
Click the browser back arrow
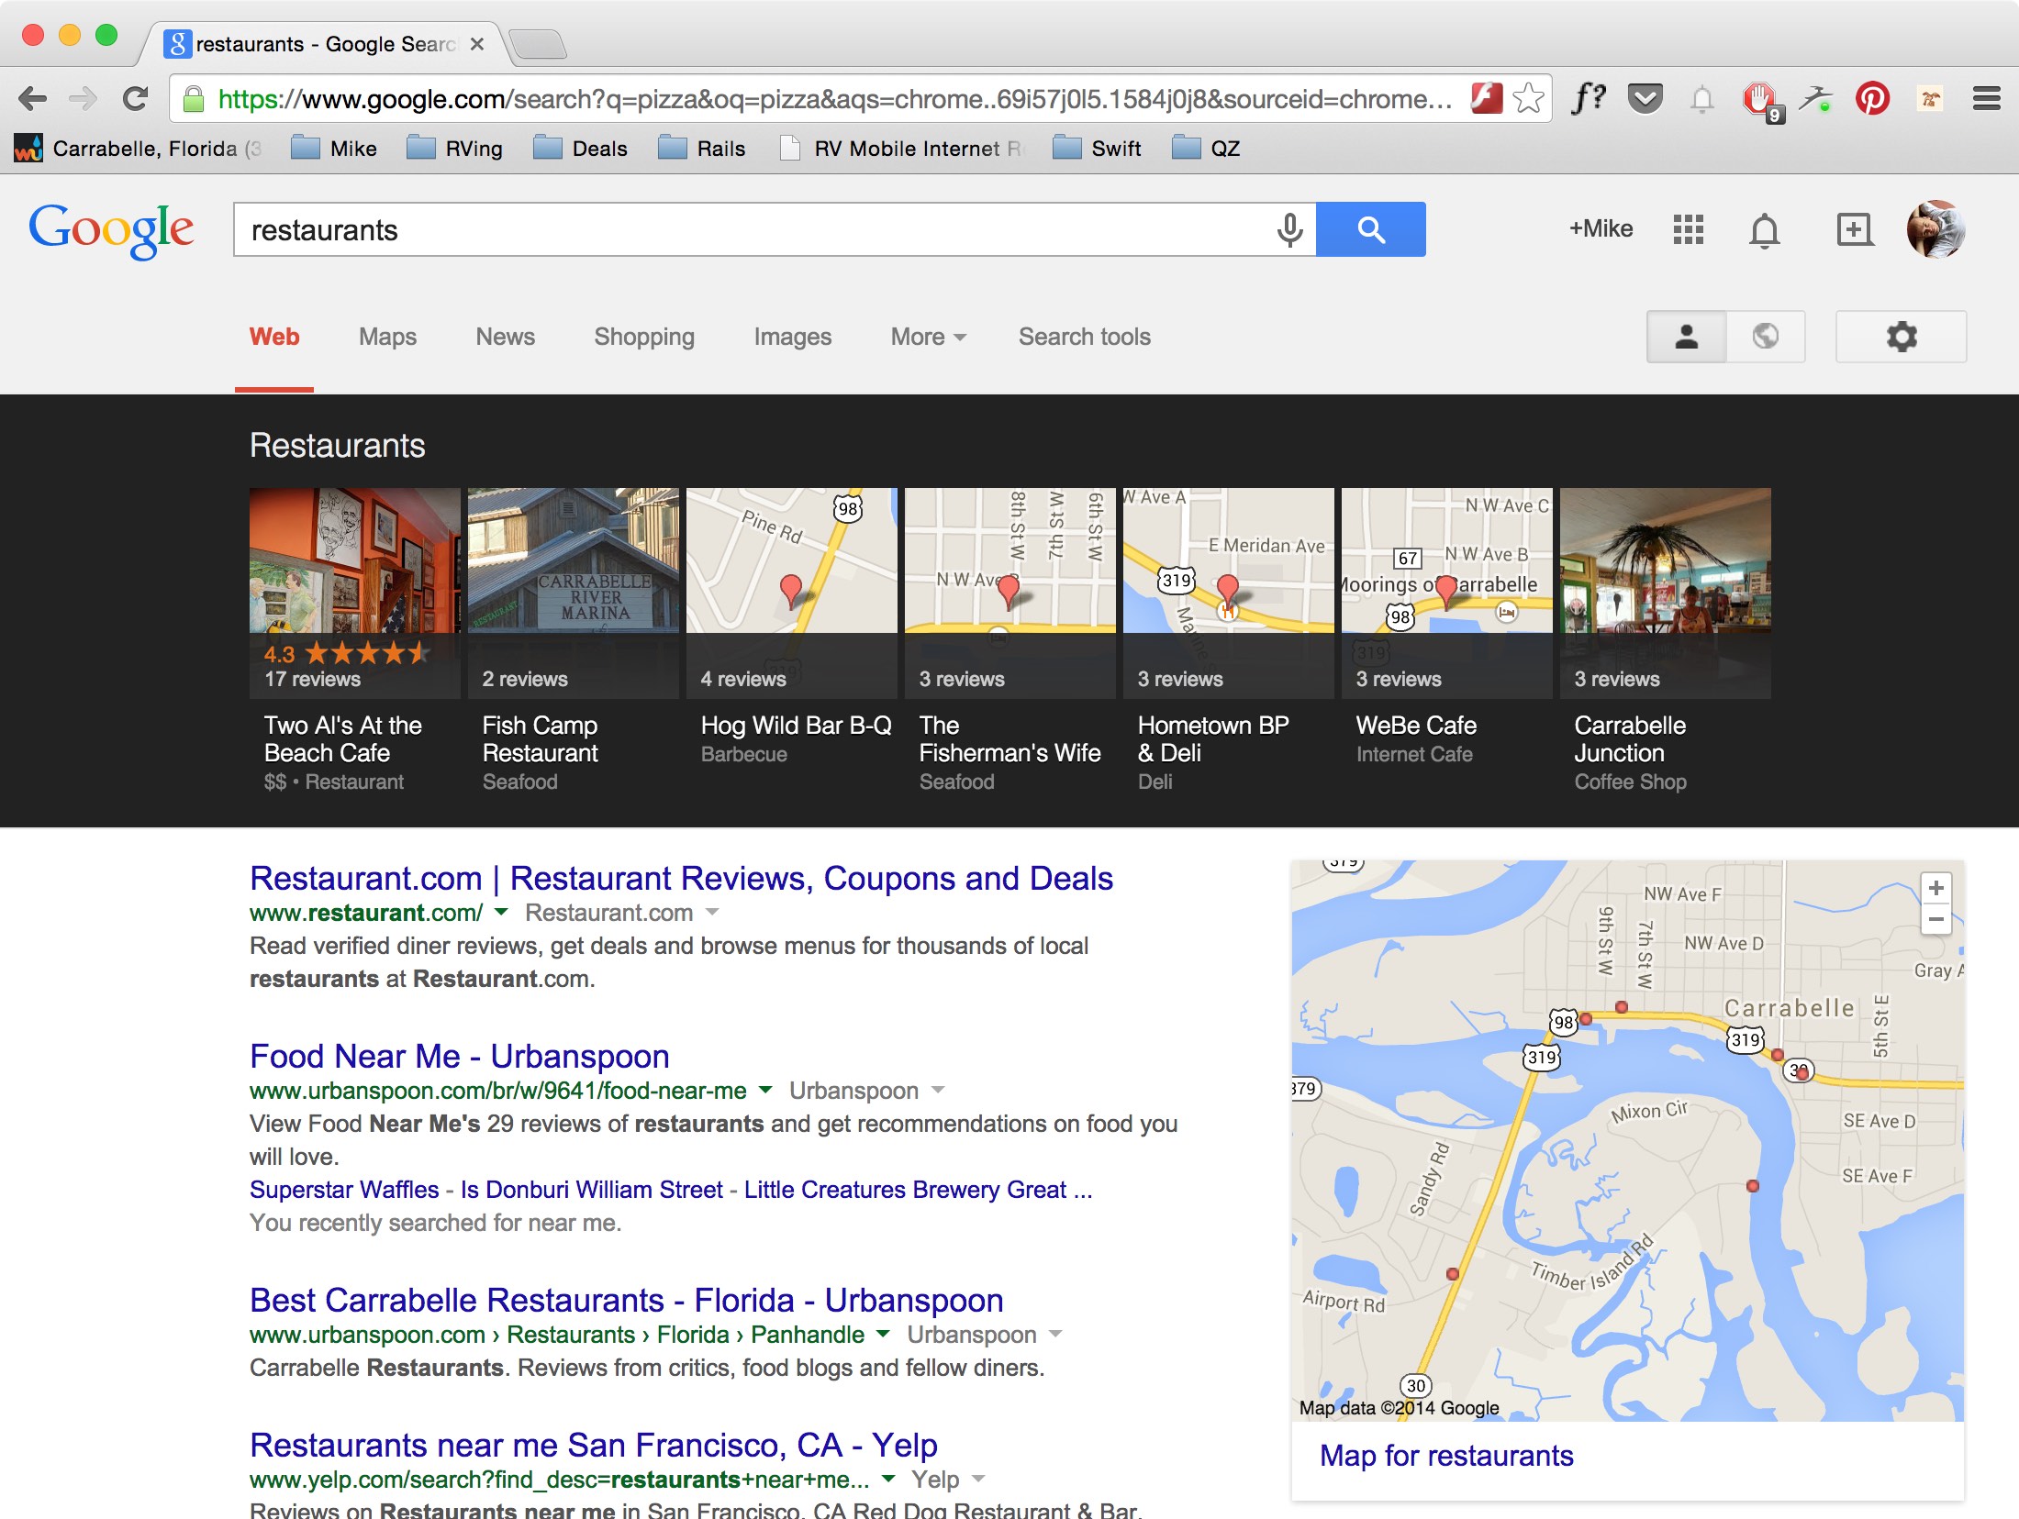pos(33,98)
